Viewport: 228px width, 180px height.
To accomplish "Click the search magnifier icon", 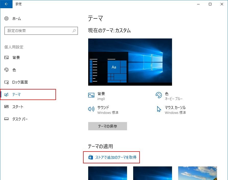I will (74, 31).
